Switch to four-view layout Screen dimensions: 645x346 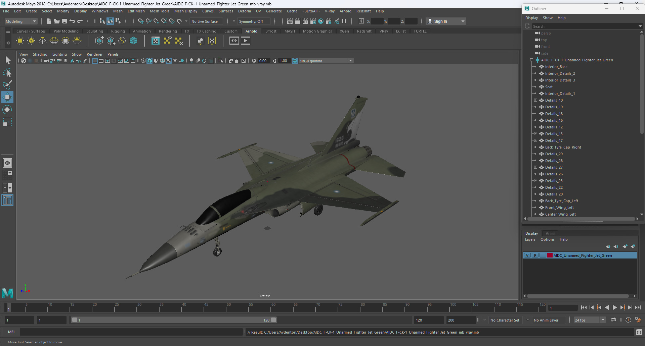[x=7, y=175]
